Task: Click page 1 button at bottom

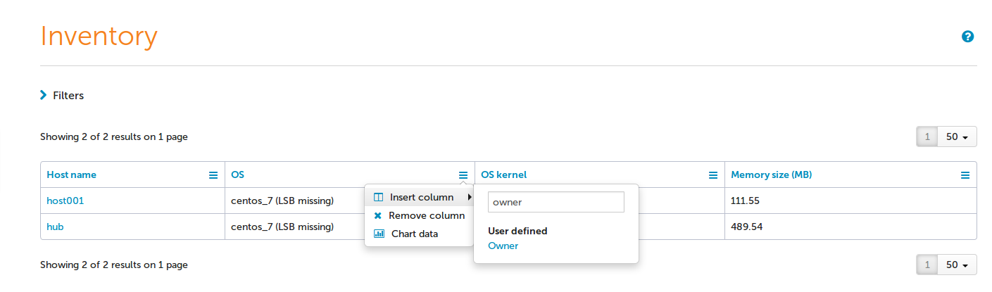Action: click(927, 265)
